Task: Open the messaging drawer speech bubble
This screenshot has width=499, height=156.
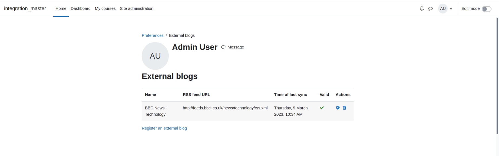Action: tap(430, 9)
